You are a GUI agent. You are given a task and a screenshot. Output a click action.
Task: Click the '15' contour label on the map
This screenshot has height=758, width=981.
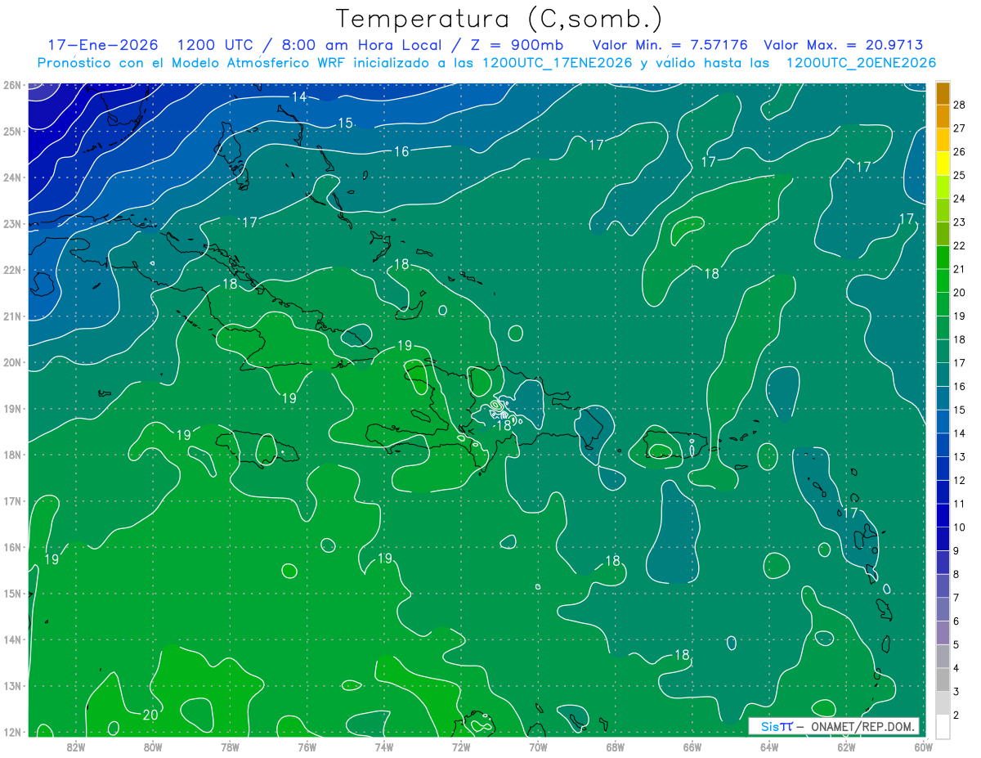click(345, 123)
